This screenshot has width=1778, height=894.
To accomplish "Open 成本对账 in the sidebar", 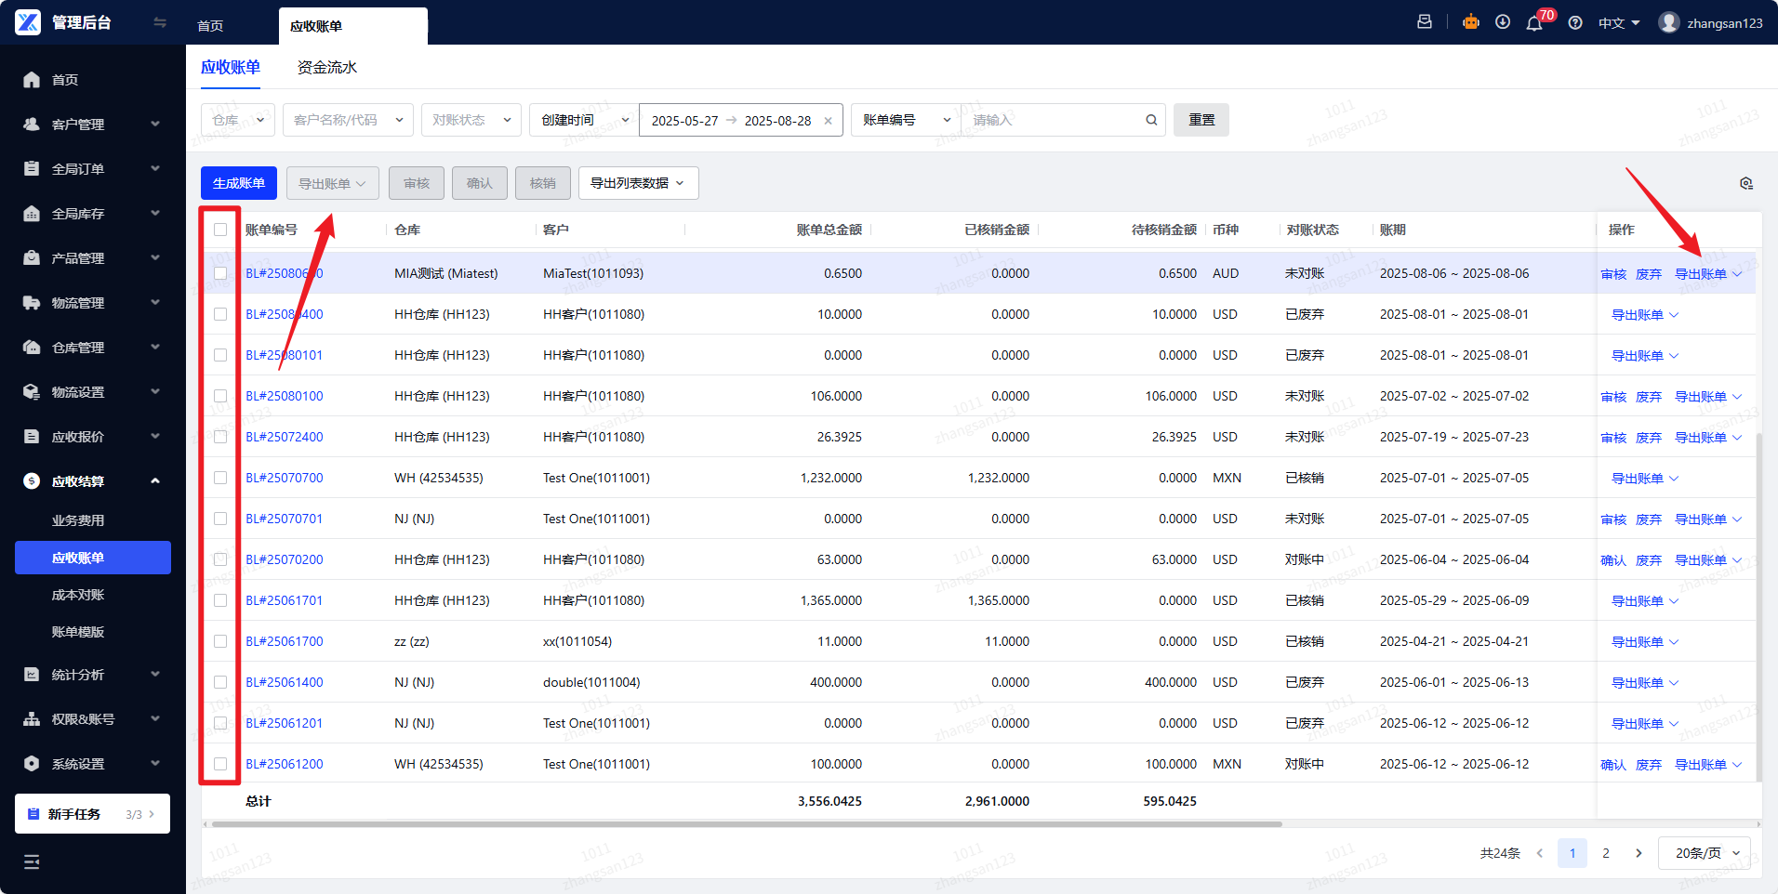I will 78,595.
